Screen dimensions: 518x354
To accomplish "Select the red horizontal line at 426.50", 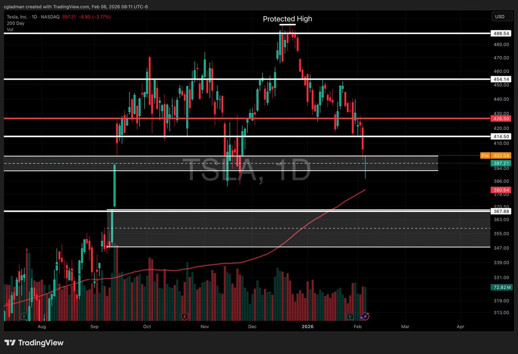I will click(x=246, y=118).
